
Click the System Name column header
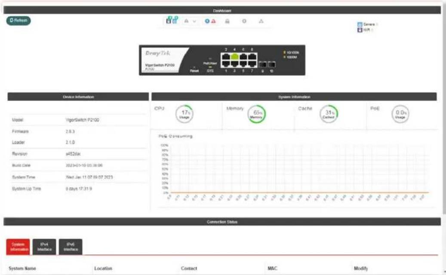click(x=22, y=269)
